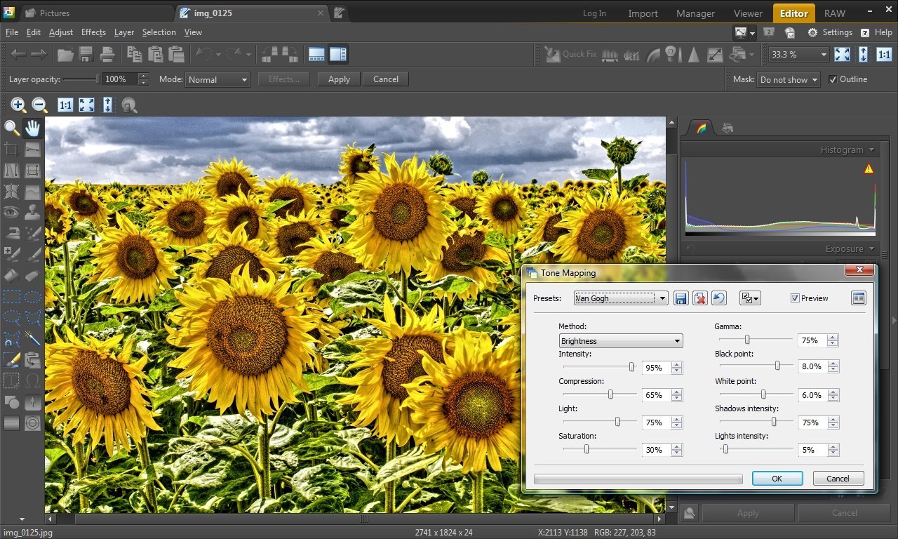
Task: Select the Crop tool
Action: (12, 149)
